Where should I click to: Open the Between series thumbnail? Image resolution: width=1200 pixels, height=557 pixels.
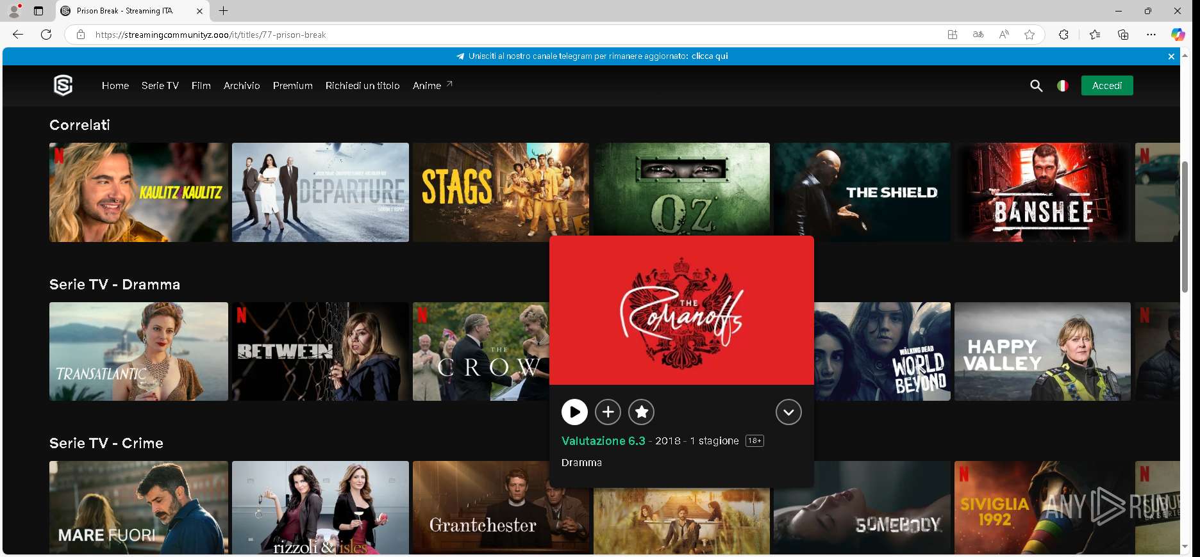click(x=321, y=351)
